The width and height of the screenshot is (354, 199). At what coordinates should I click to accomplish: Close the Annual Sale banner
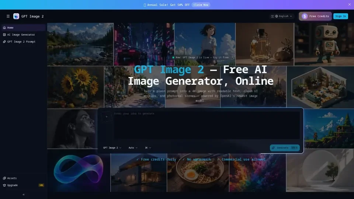click(x=350, y=4)
